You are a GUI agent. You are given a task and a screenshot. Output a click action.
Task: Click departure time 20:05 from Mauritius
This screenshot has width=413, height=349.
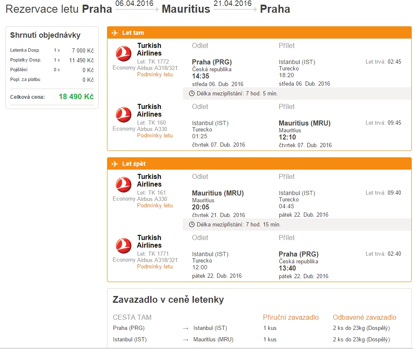click(x=201, y=207)
